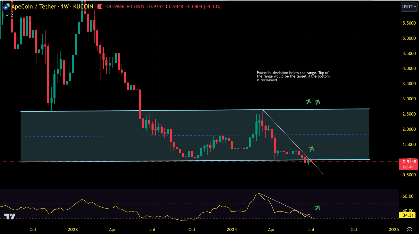419x234 pixels.
Task: Click the close value C0.9448
Action: [175, 6]
